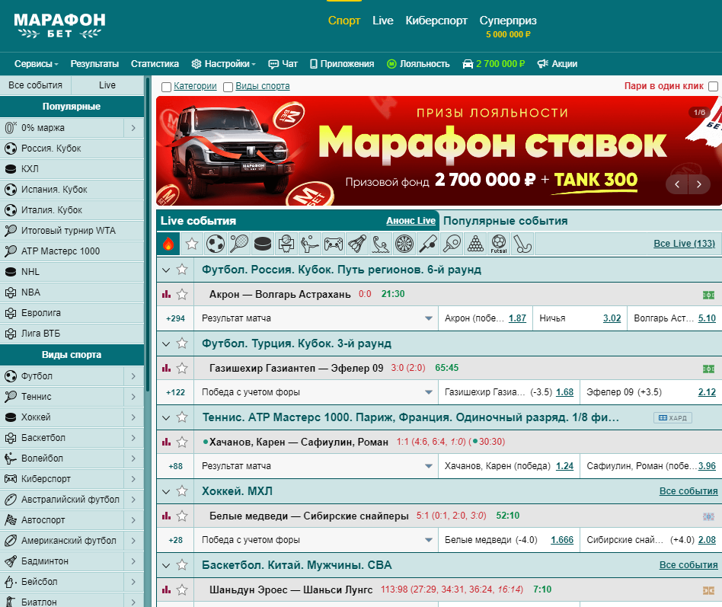
Task: Favorite the Хоккей. МХЛ league star
Action: (182, 491)
